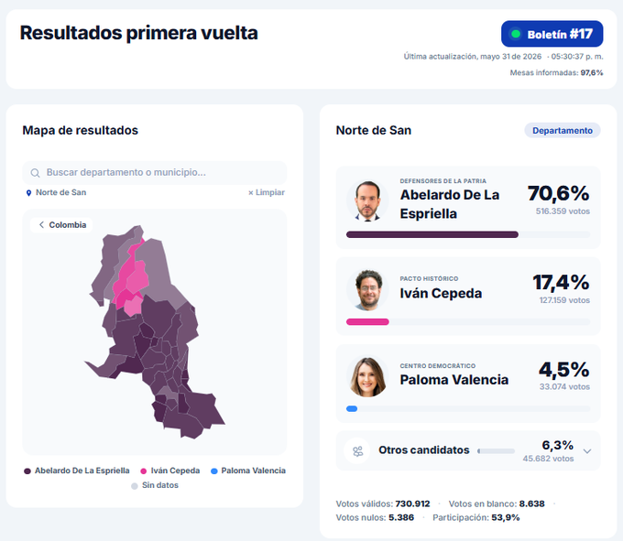Toggle Abelardo De La Espriella legend item
This screenshot has width=623, height=541.
[77, 471]
